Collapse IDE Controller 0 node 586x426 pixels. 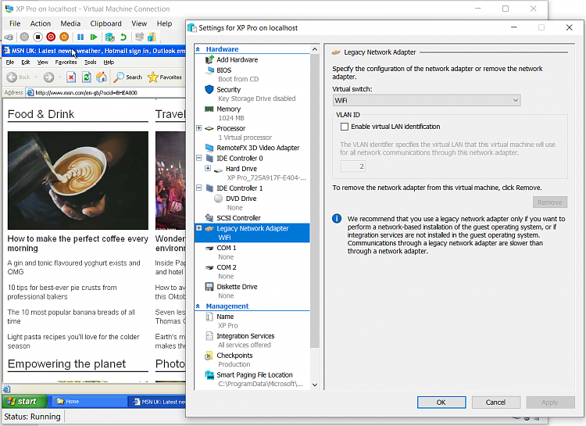199,158
